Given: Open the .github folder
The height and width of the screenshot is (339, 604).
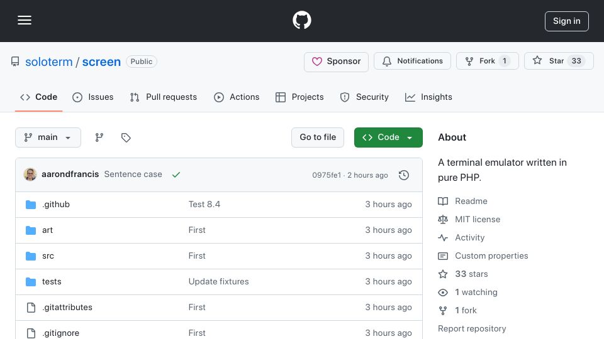Looking at the screenshot, I should [x=56, y=205].
